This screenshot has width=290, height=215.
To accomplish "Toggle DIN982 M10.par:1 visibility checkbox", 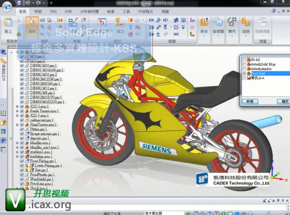I will point(22,65).
